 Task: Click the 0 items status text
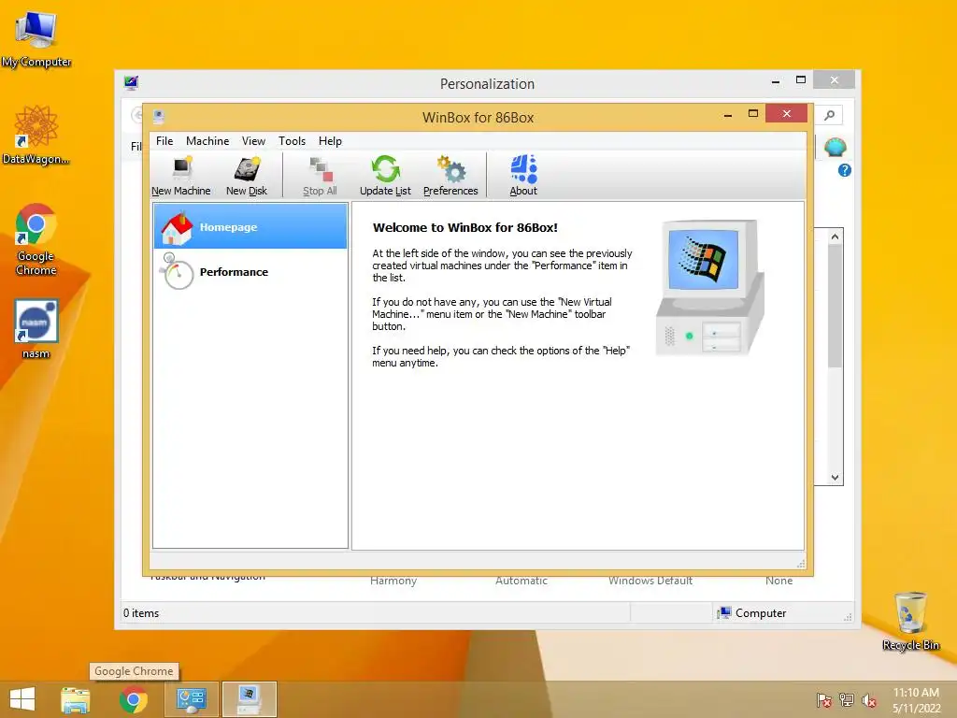tap(141, 613)
